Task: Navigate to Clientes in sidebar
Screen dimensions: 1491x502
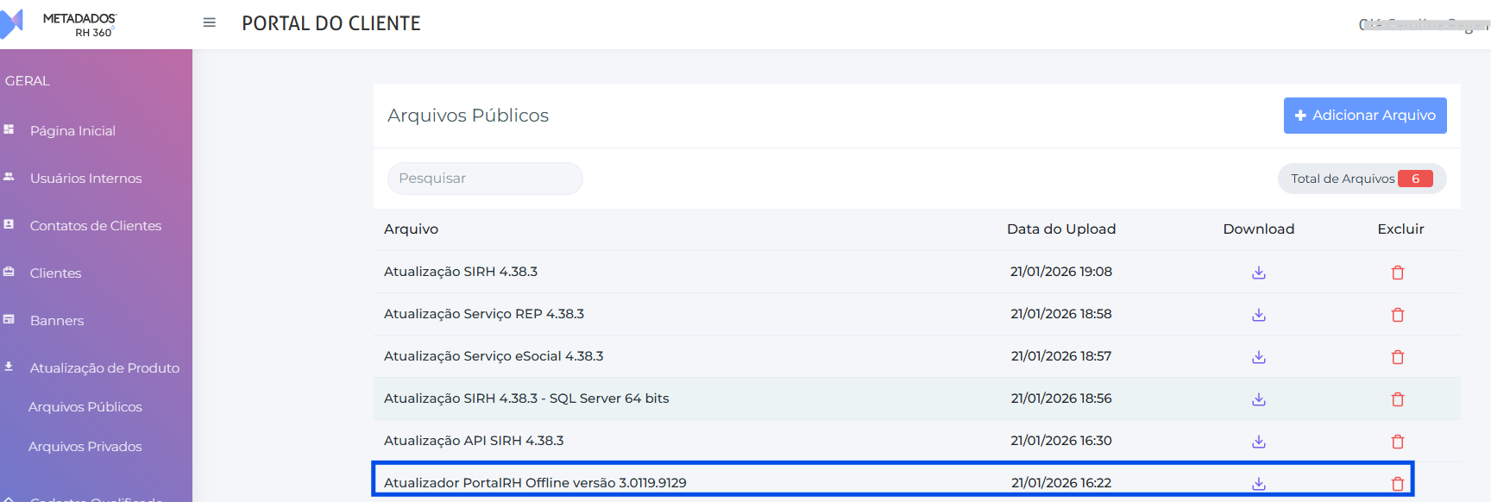Action: [x=55, y=273]
